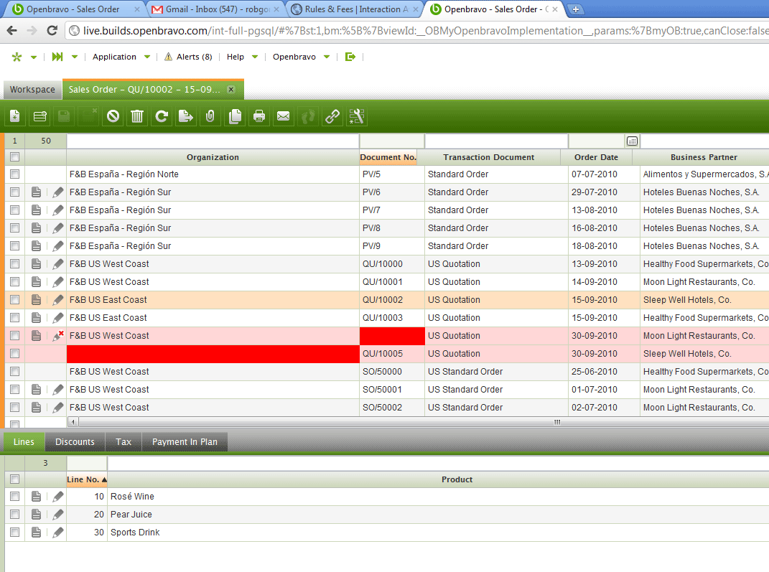Open the Payment In Plan tab

(185, 442)
